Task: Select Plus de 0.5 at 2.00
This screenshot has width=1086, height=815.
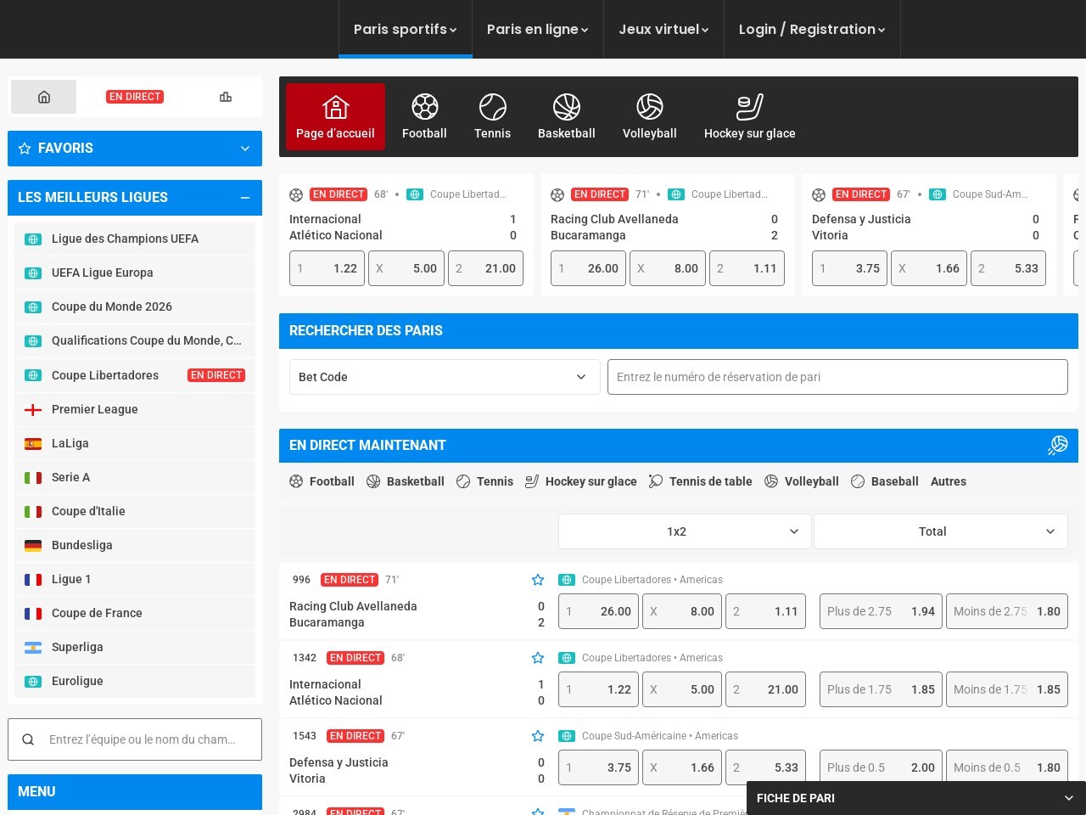Action: pos(881,767)
